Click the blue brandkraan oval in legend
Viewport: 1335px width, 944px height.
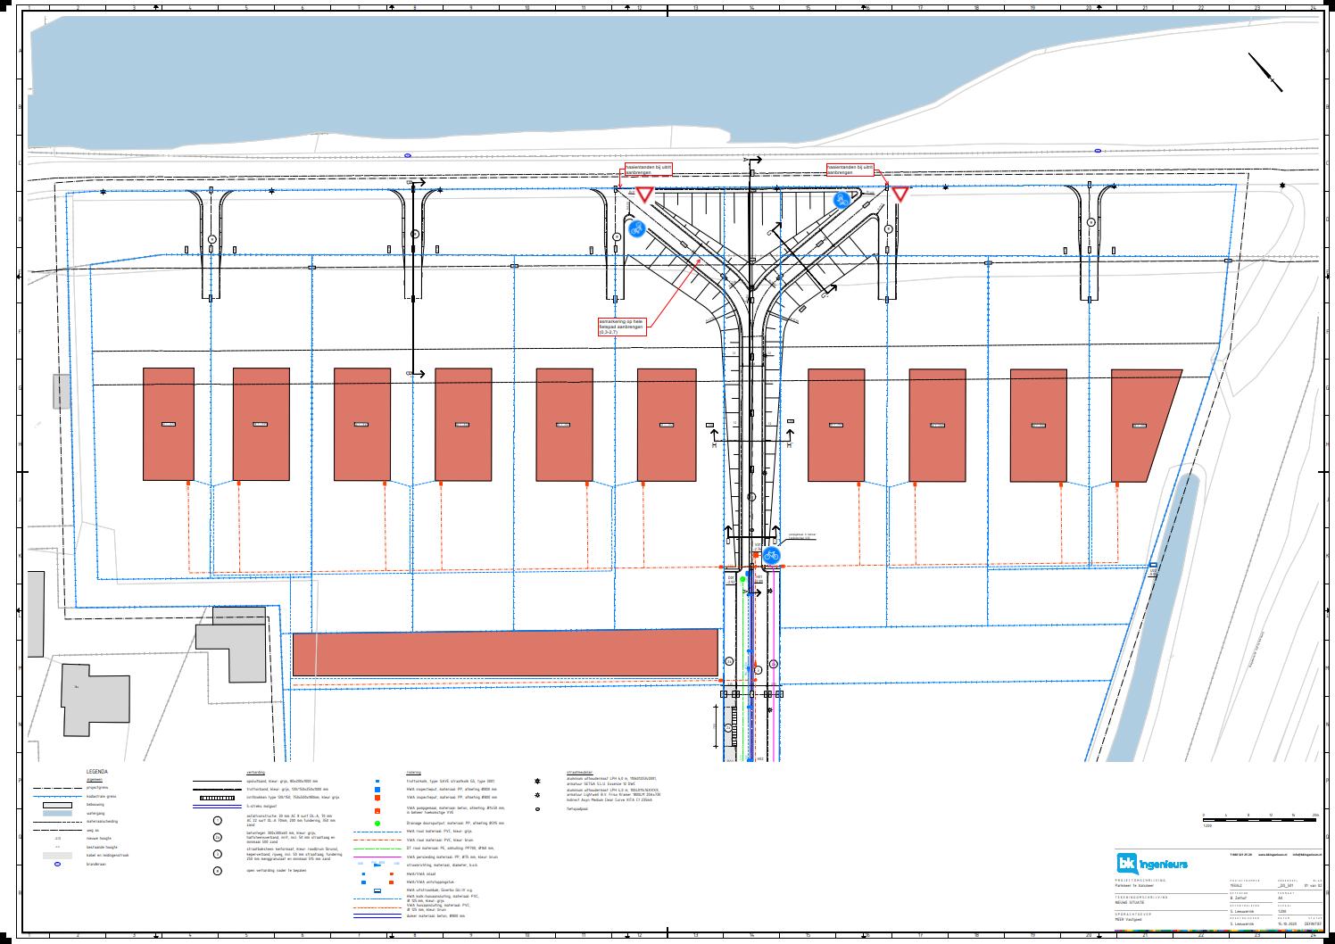57,864
